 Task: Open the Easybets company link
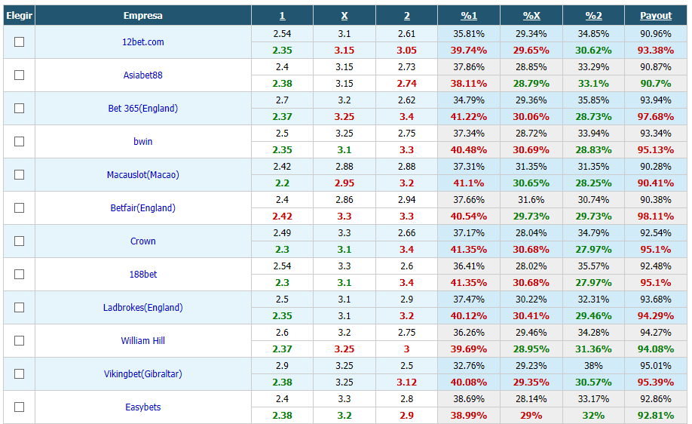click(143, 407)
